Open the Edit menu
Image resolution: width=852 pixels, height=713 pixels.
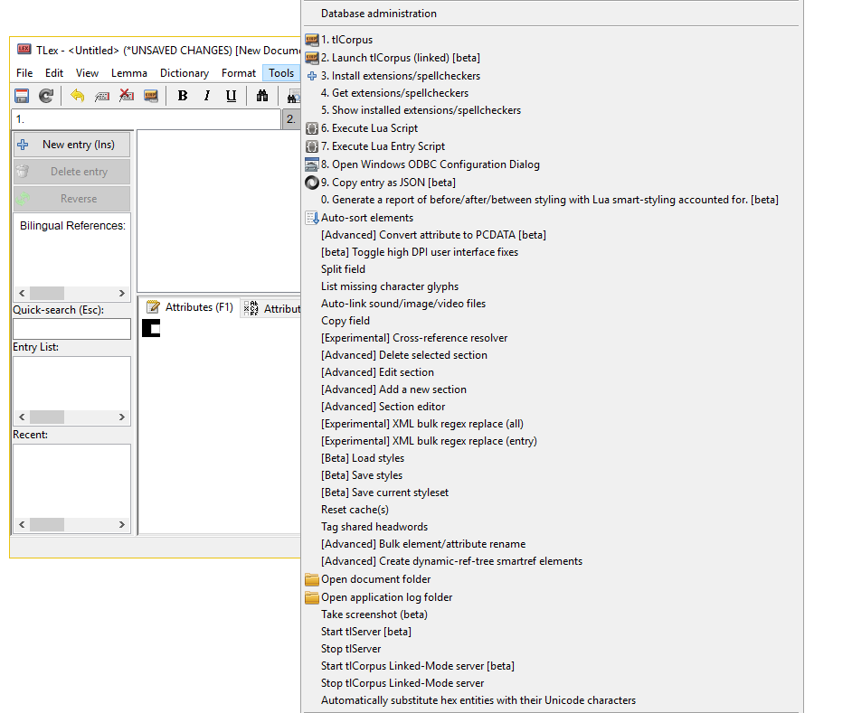click(x=53, y=73)
